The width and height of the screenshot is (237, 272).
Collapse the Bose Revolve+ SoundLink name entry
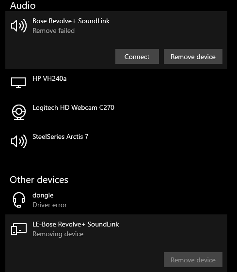tap(71, 21)
